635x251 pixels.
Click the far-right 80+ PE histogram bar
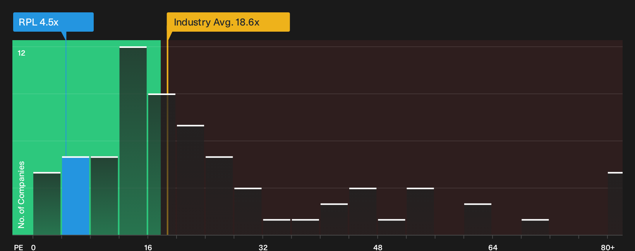(615, 204)
